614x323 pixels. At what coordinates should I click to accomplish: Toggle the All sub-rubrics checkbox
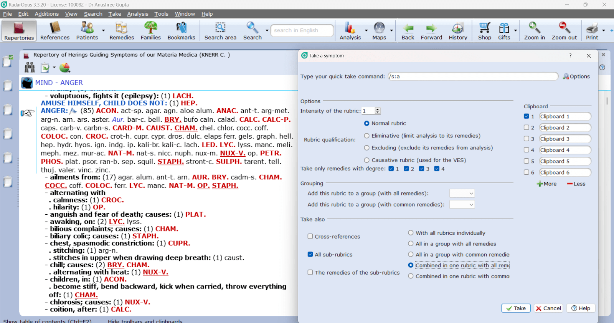point(310,254)
